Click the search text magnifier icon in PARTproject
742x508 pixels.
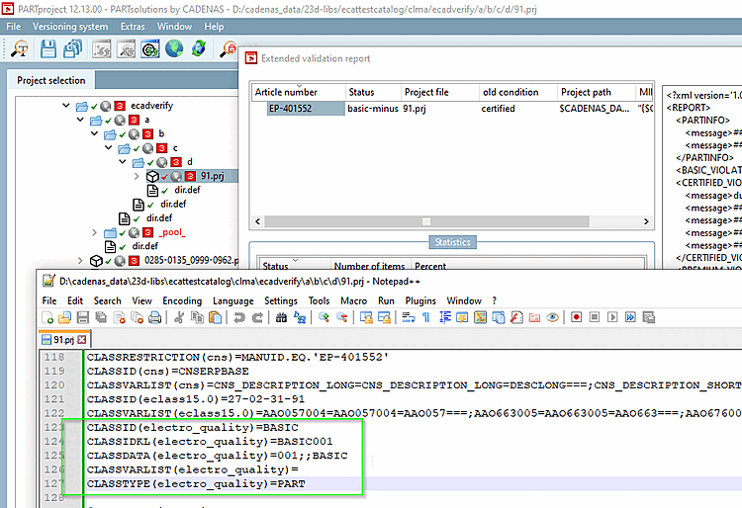[20, 49]
